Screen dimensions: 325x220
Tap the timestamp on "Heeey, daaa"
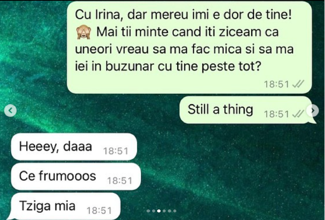(115, 151)
